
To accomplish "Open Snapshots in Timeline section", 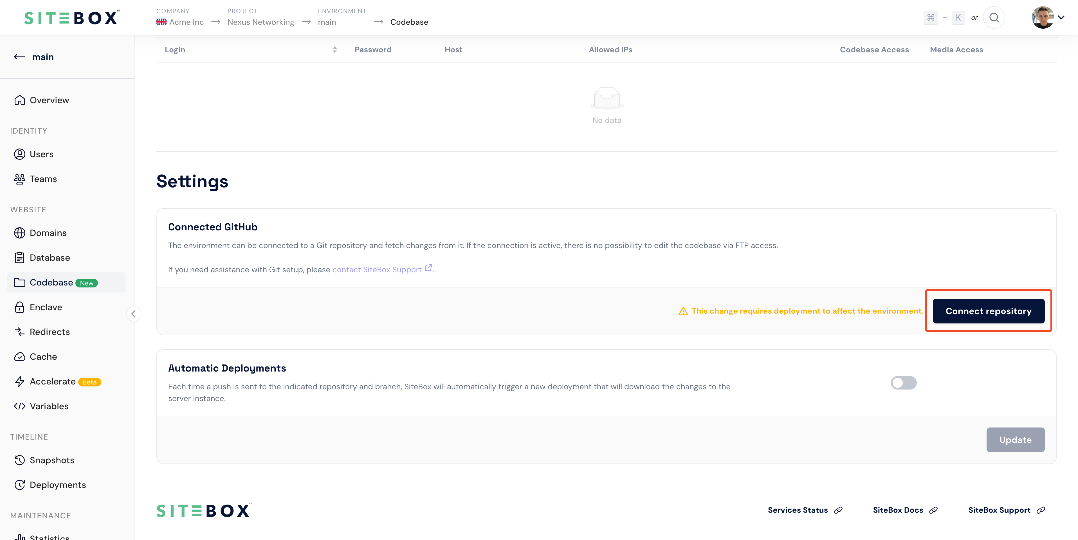I will tap(67, 460).
